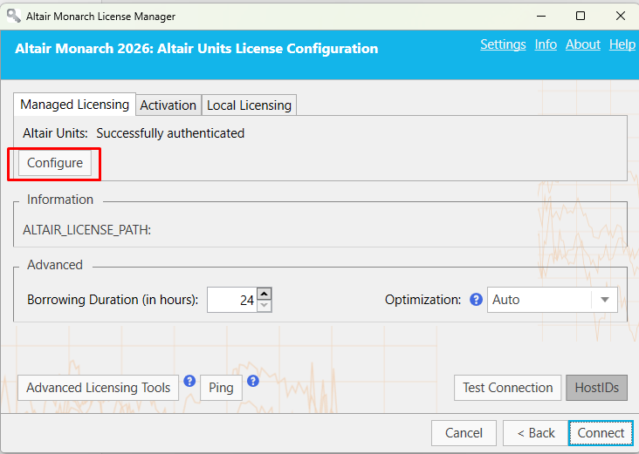The width and height of the screenshot is (639, 454).
Task: Open Advanced Licensing Tools
Action: coord(99,388)
